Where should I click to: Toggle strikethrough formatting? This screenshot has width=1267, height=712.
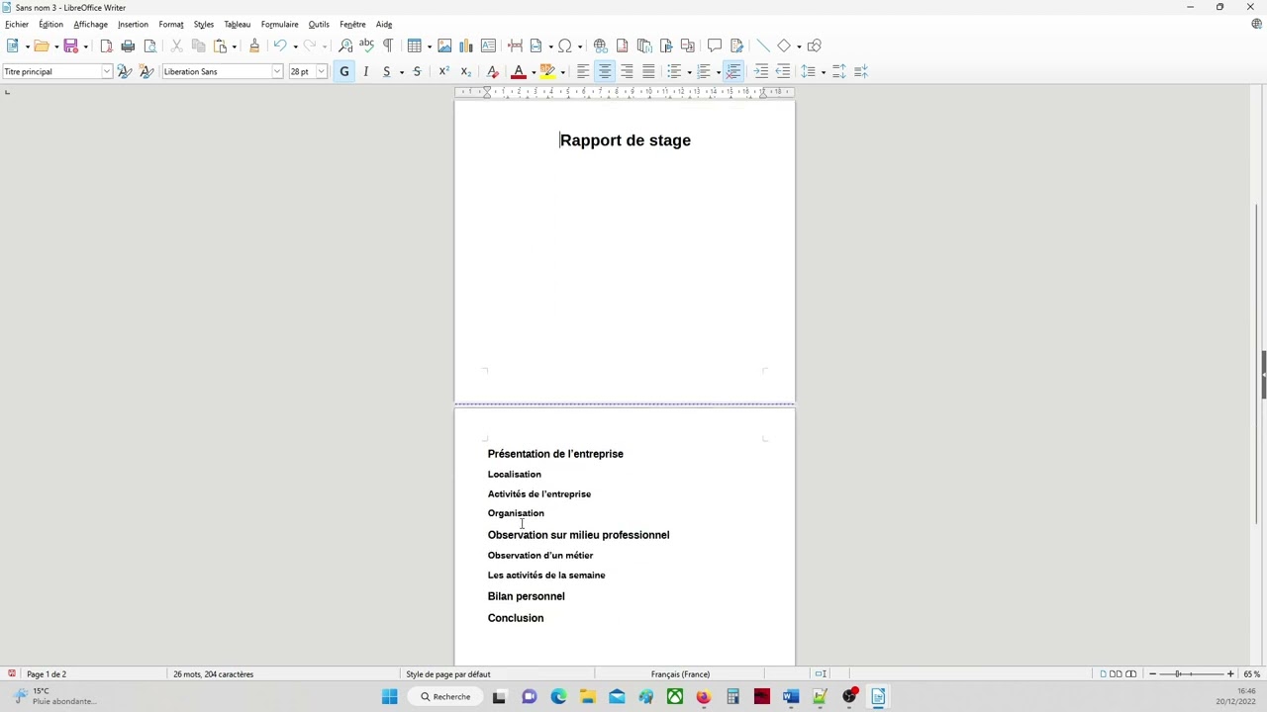pyautogui.click(x=417, y=71)
